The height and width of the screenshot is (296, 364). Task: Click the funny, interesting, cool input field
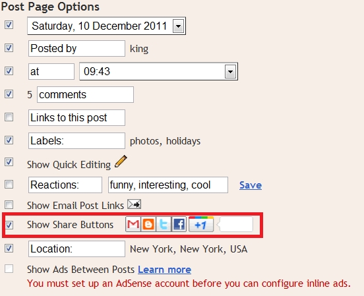[x=168, y=185]
